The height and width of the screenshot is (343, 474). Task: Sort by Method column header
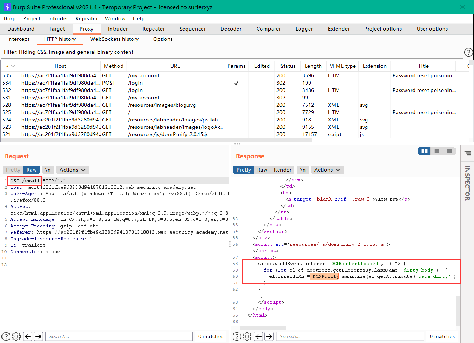coord(114,66)
